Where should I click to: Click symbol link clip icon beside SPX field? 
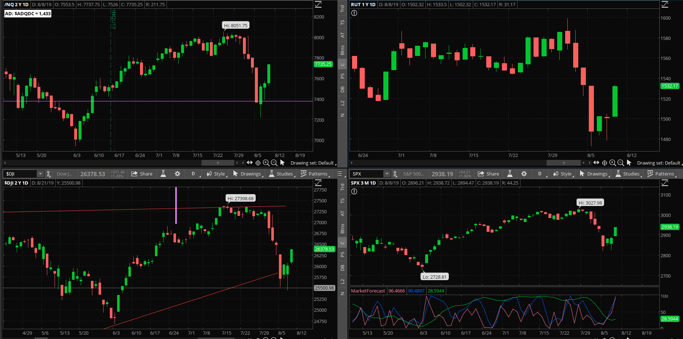click(395, 174)
